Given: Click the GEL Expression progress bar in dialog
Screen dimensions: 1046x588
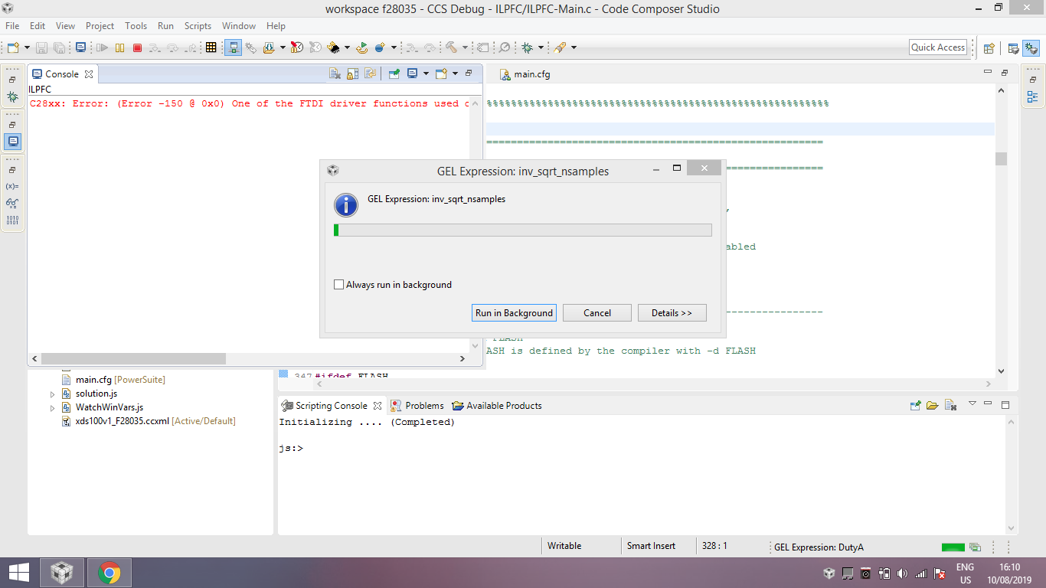Looking at the screenshot, I should click(x=523, y=230).
